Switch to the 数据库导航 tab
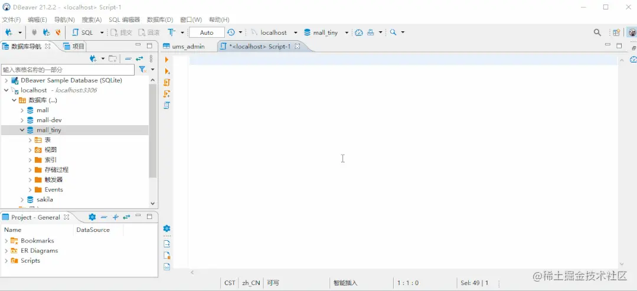 27,46
